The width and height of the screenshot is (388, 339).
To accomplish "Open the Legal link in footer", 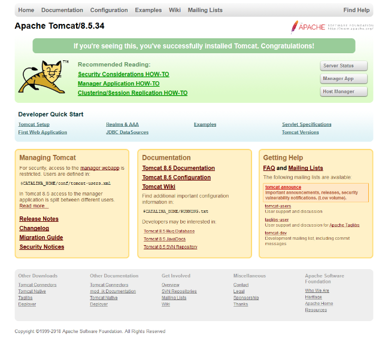I will pyautogui.click(x=239, y=291).
